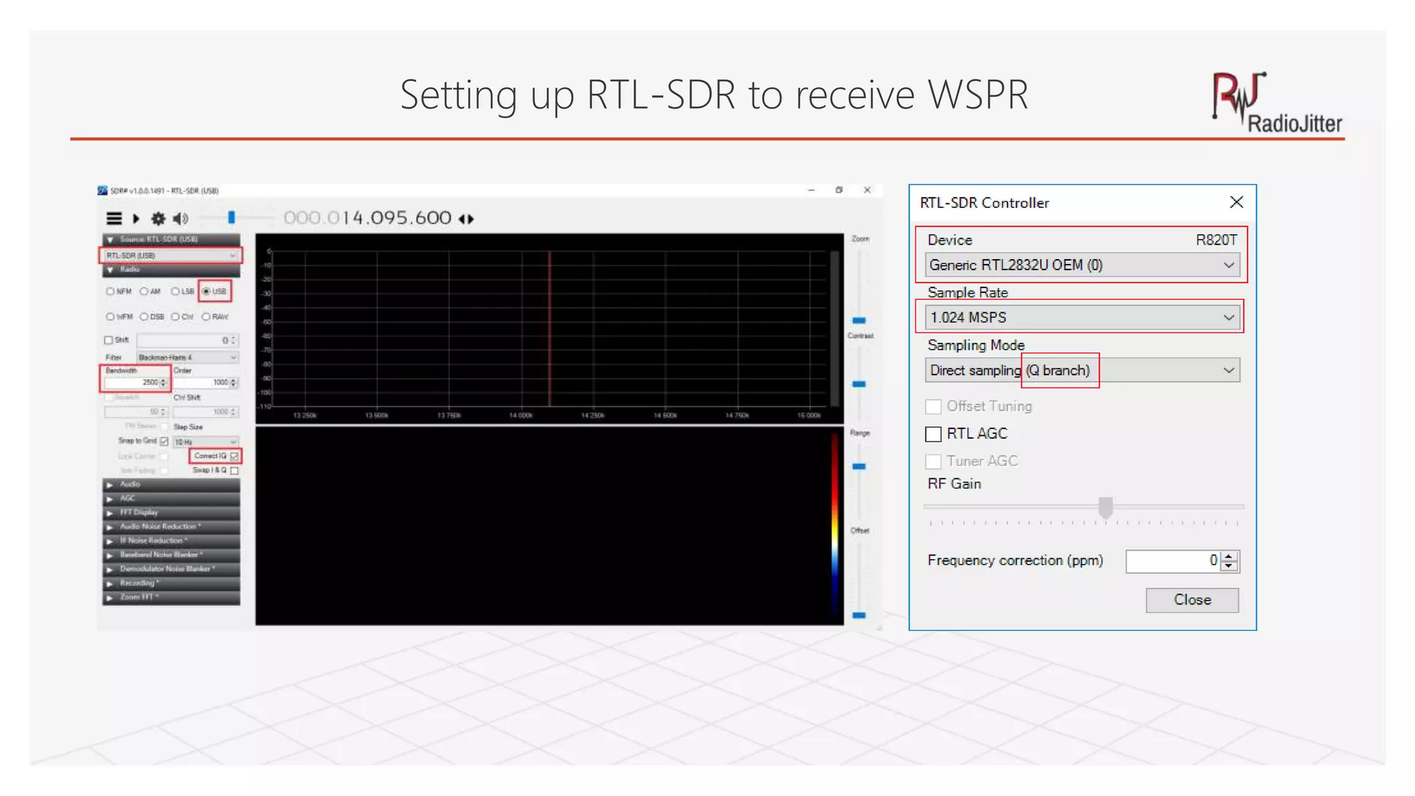Toggle the Tuner AGC checkbox
Screen dimensions: 1415x796
point(933,461)
